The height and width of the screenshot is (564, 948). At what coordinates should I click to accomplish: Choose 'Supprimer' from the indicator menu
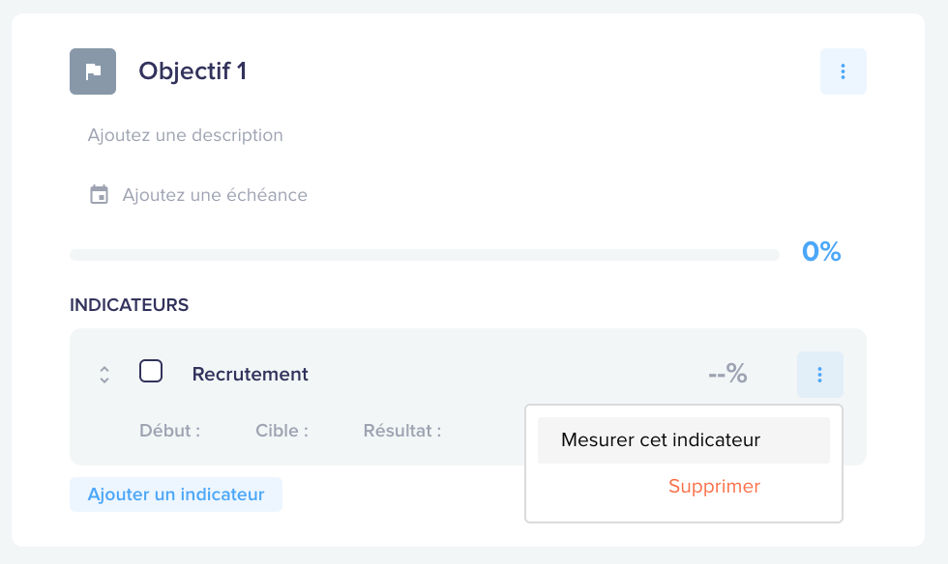(714, 486)
